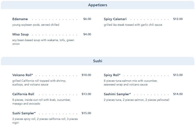Select the Sashimi Sampler item title
The width and height of the screenshot is (195, 128).
click(117, 94)
